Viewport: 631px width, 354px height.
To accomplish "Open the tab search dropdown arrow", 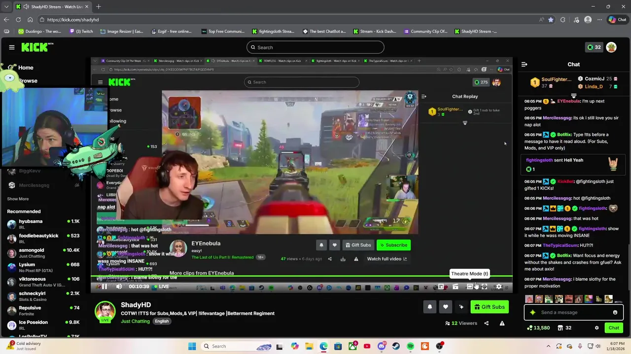I will 6,7.
